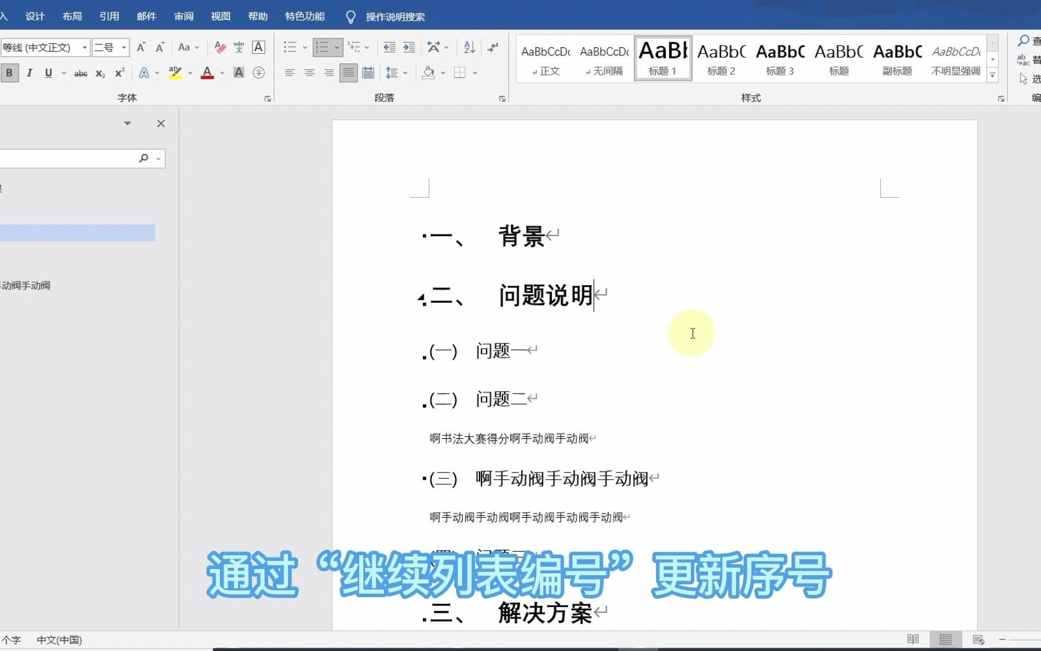Switch to print layout view
This screenshot has width=1041, height=651.
946,640
